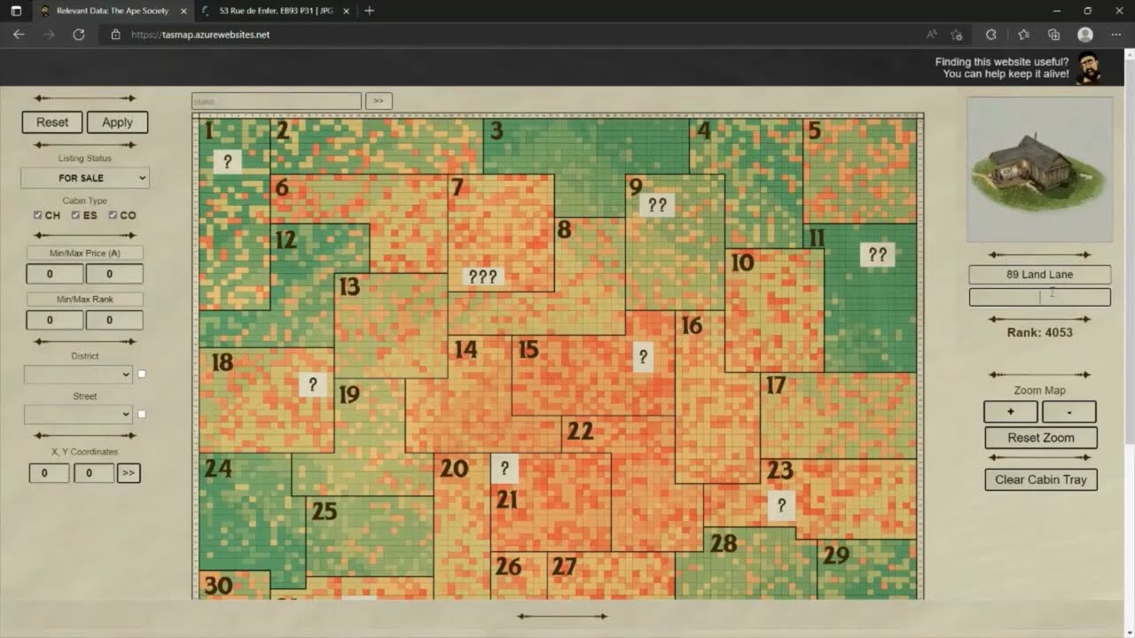Open the browser settings ellipsis menu

[1115, 35]
